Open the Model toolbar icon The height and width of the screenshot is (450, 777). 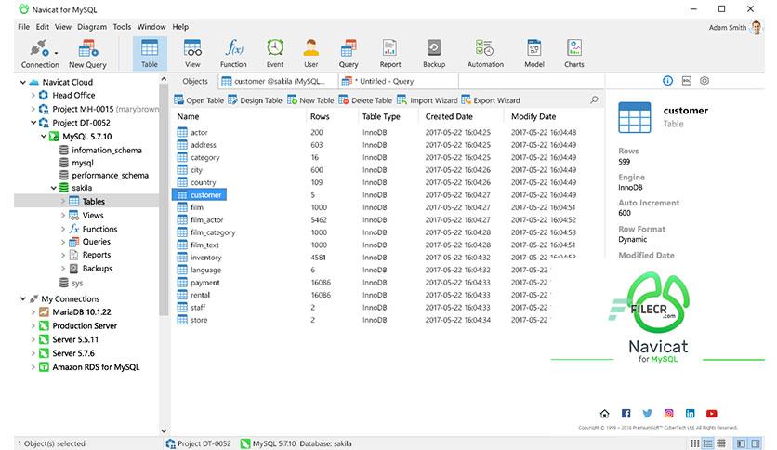534,54
